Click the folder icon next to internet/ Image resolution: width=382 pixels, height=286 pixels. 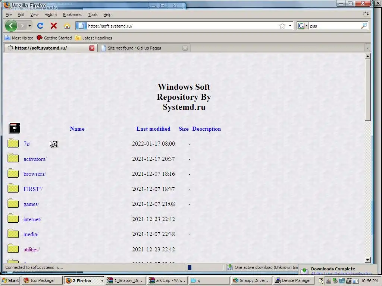coord(13,218)
